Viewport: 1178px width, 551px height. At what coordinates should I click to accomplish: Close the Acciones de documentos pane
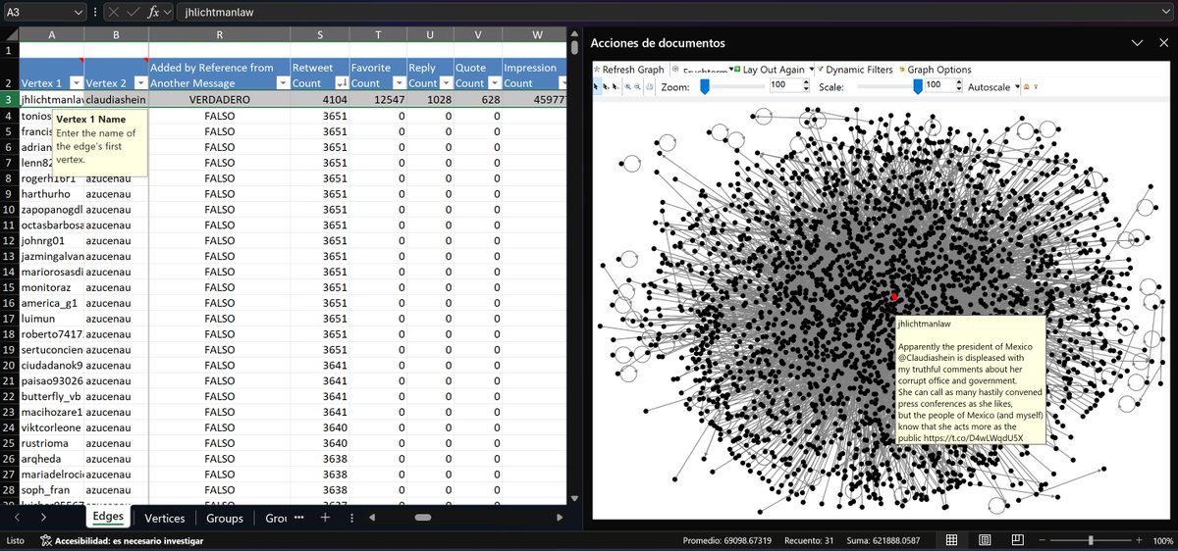point(1162,43)
